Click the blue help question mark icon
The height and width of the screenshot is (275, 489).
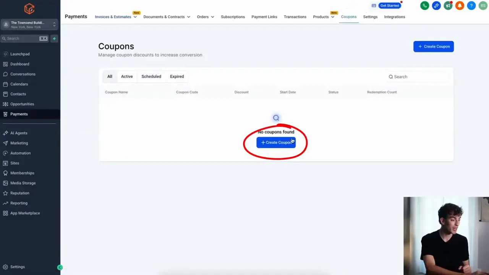pos(471,5)
